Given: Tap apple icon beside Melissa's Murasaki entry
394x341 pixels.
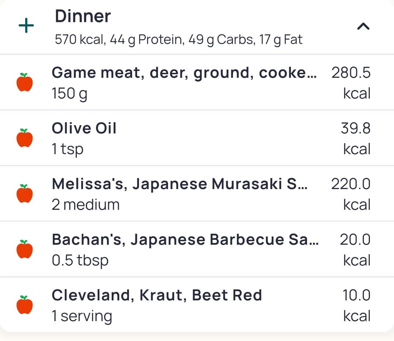Looking at the screenshot, I should (25, 194).
